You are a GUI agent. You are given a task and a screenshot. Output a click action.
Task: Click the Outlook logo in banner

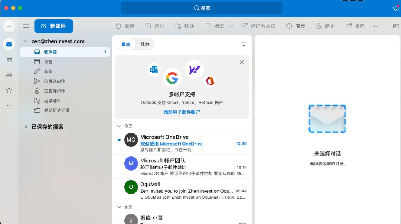click(154, 69)
